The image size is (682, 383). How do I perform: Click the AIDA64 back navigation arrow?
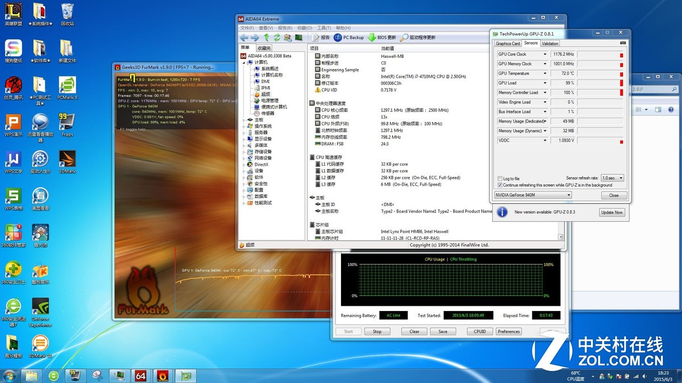click(x=244, y=37)
